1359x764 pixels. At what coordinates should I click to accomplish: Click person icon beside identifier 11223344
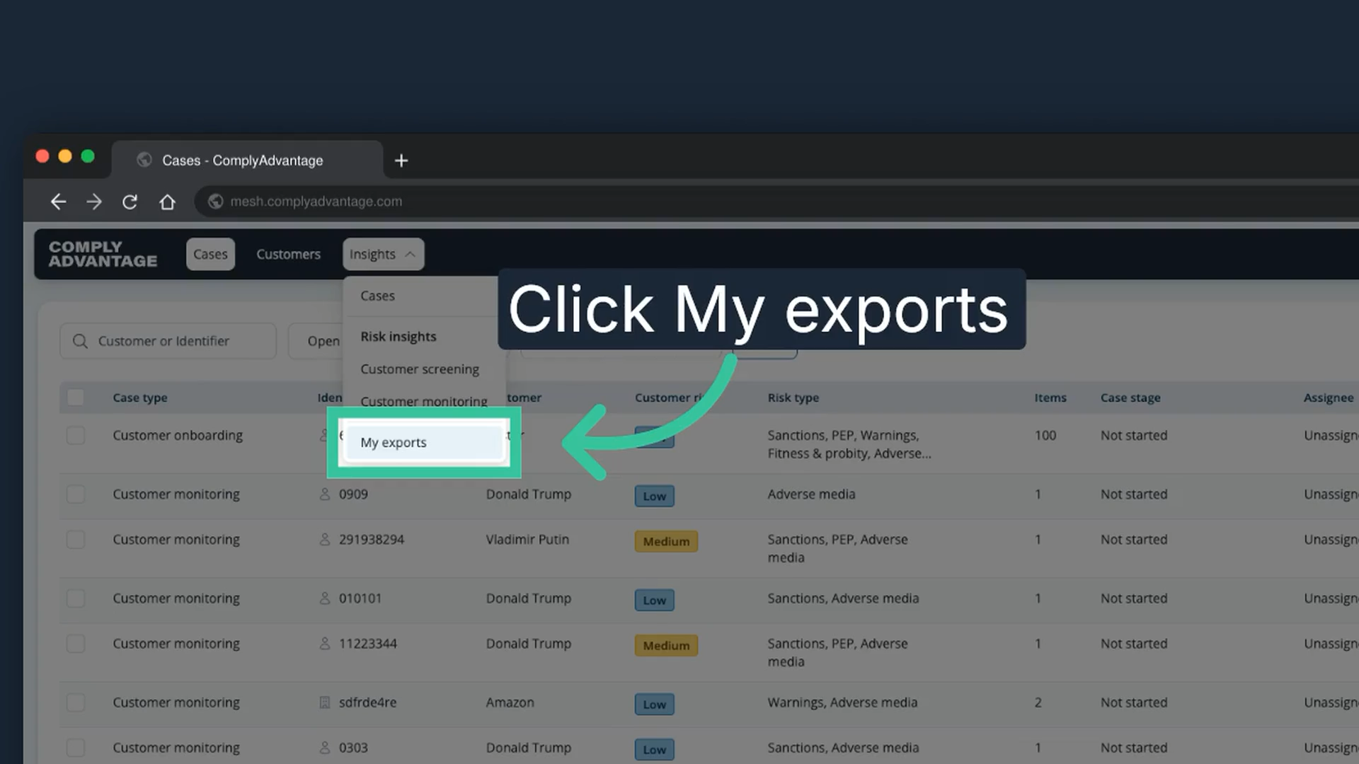click(x=325, y=644)
